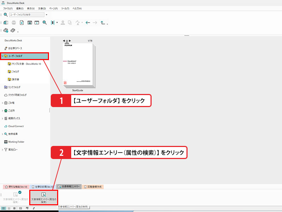Select クラウド同期フォルダ in the tree
This screenshot has height=212, width=282.
click(15, 95)
